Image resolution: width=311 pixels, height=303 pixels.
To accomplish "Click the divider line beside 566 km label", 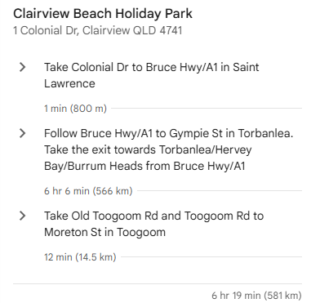I will [220, 191].
